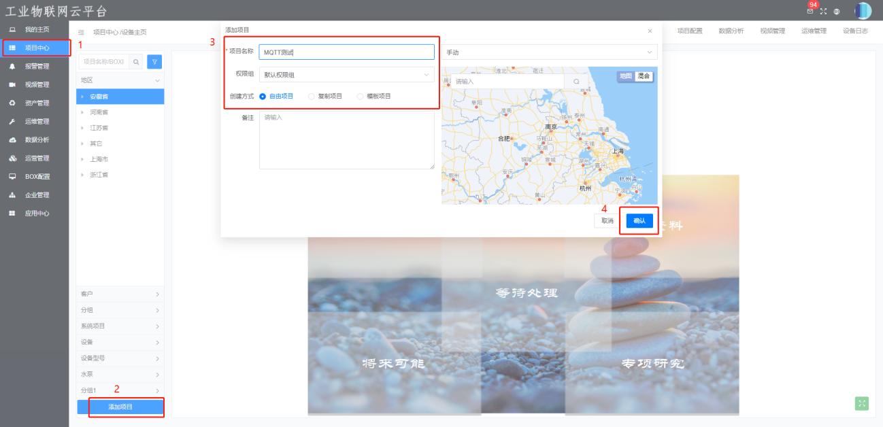Open the 手动 location mode dropdown
This screenshot has width=883, height=427.
tap(550, 52)
